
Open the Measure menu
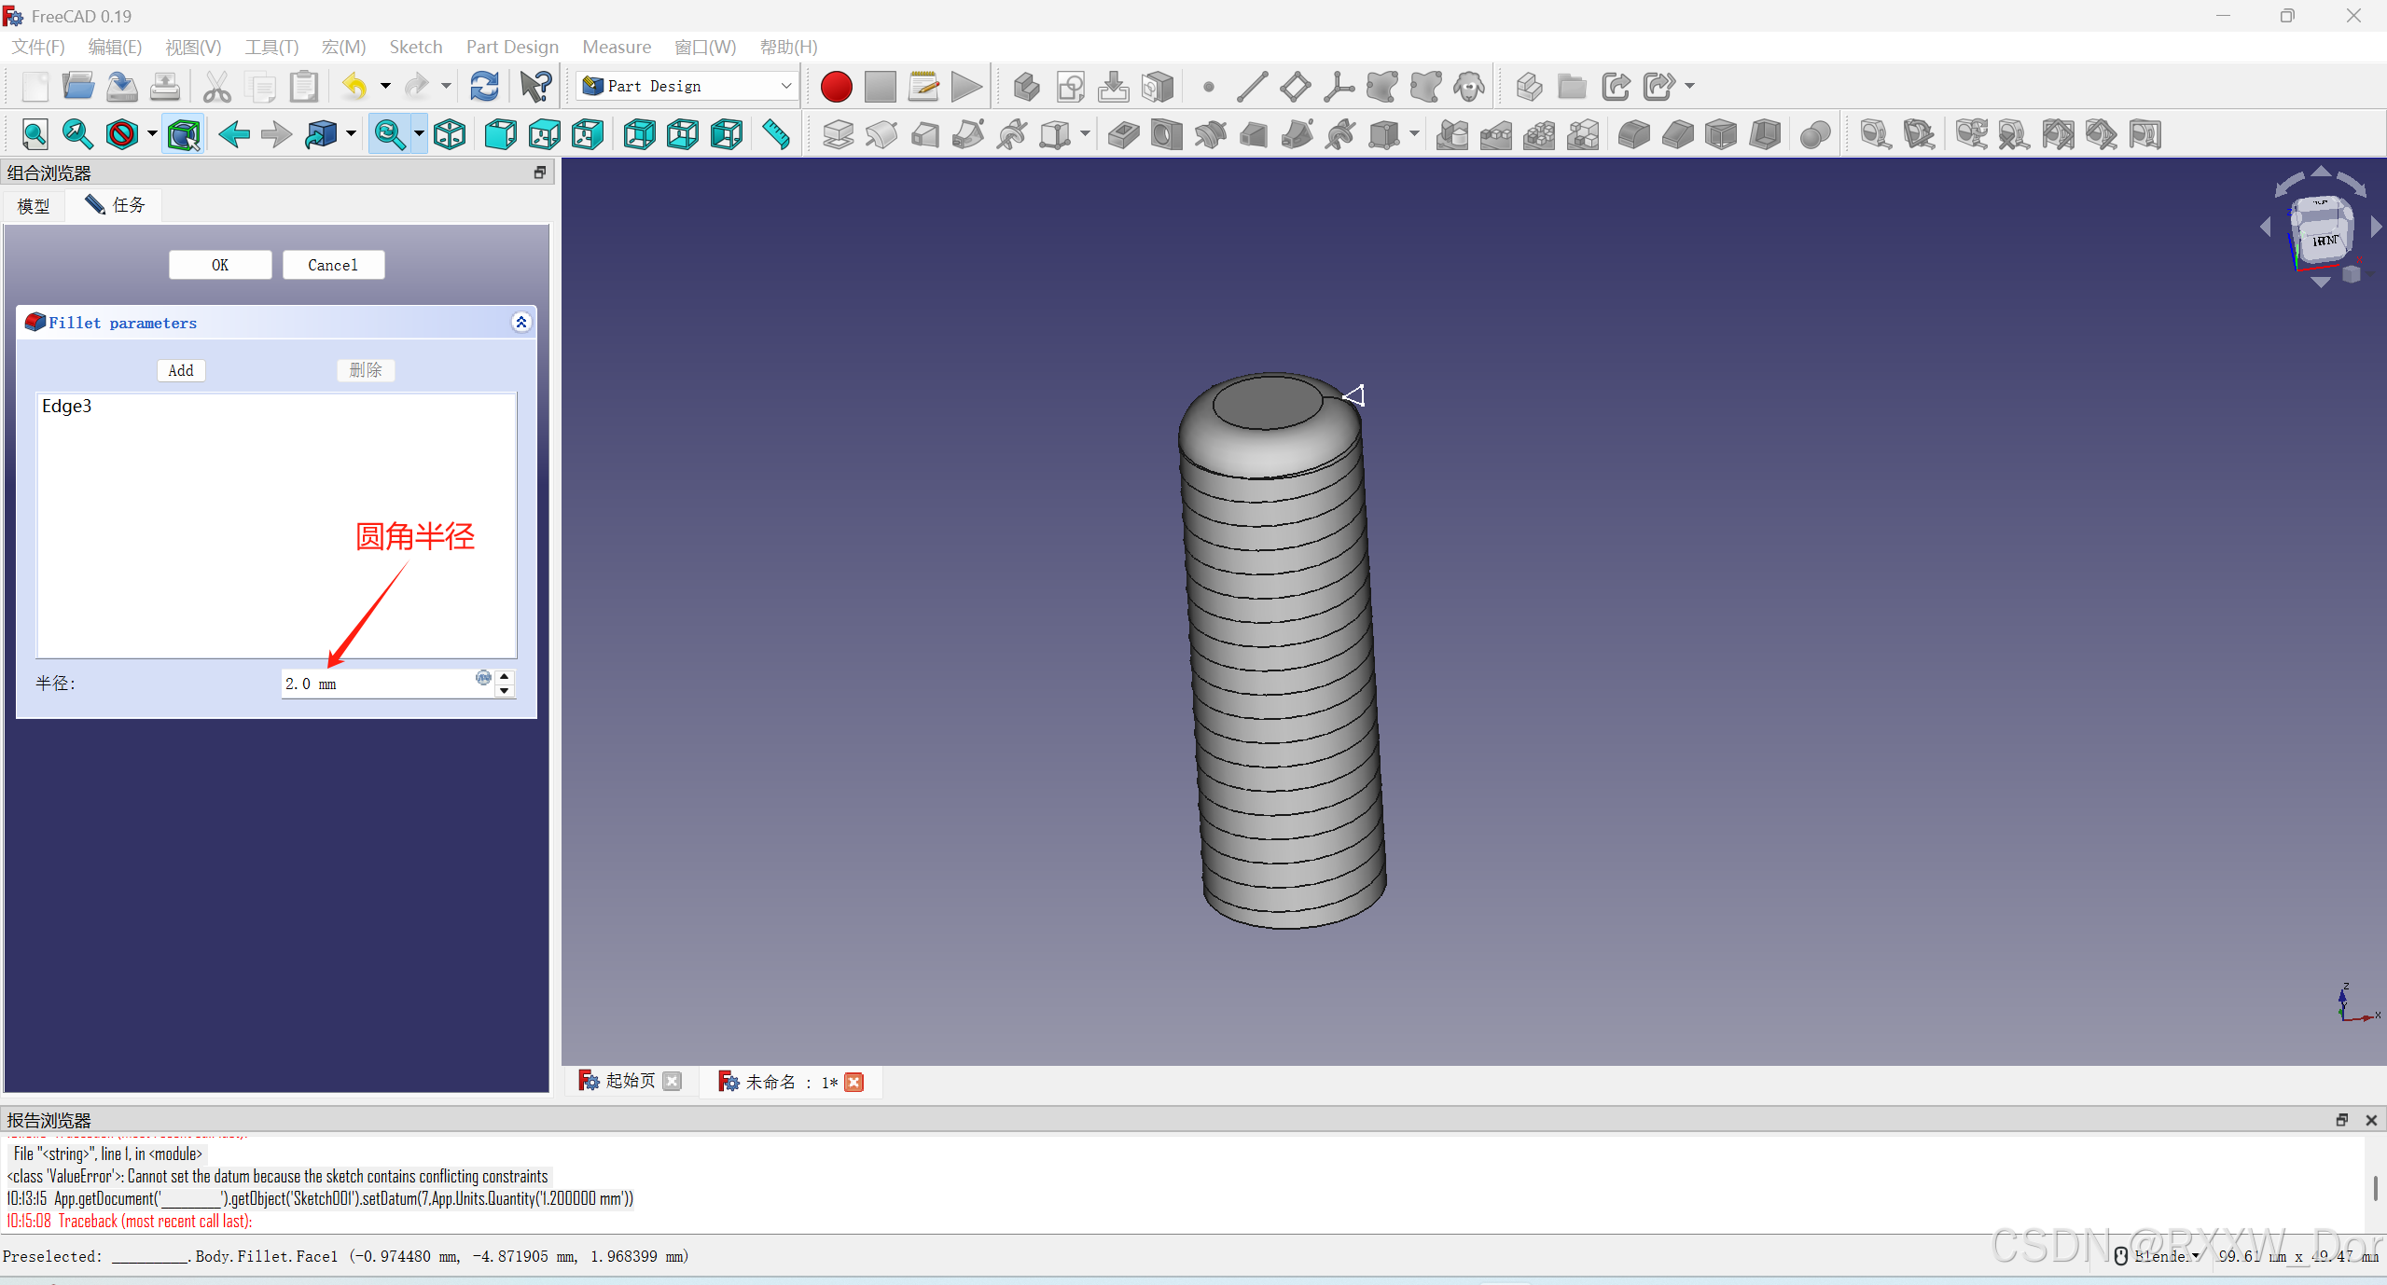(617, 47)
